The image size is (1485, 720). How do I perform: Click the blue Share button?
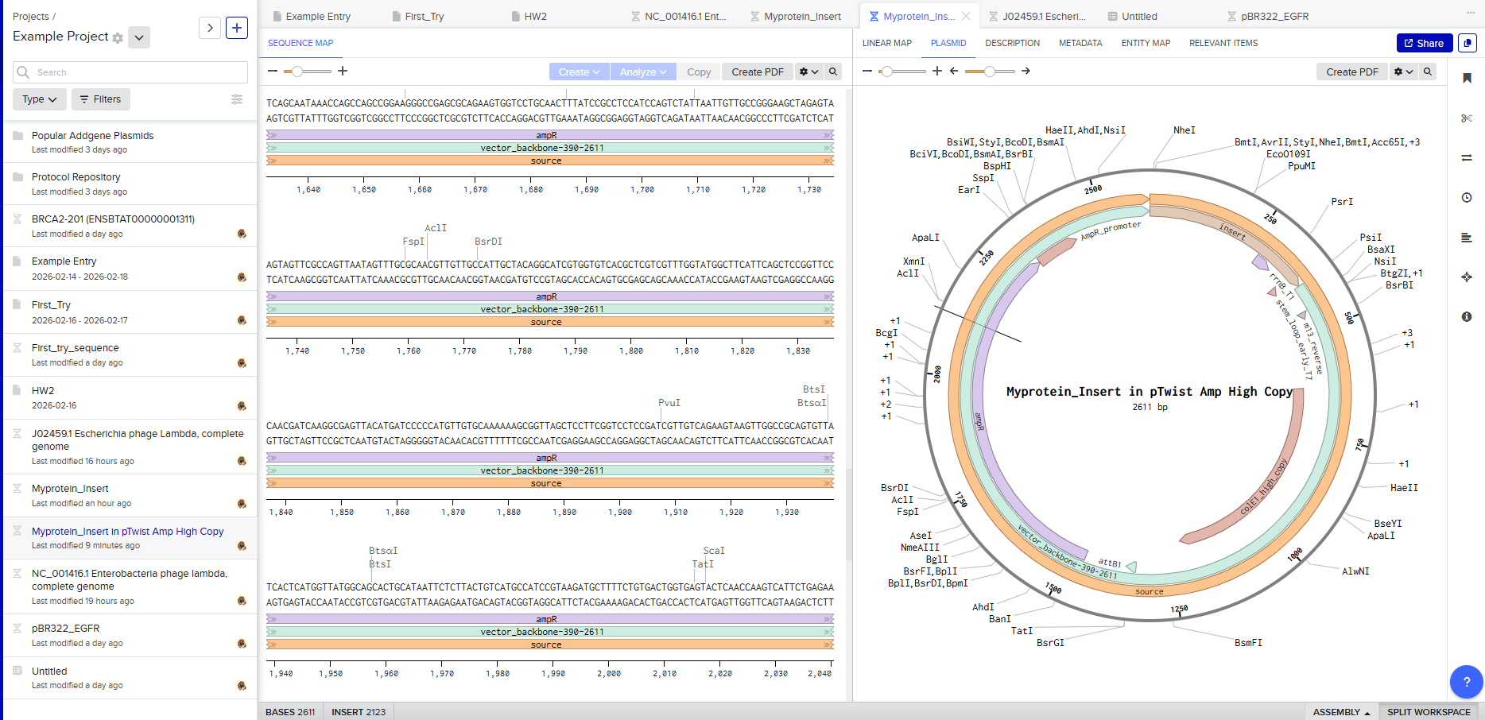(x=1424, y=43)
